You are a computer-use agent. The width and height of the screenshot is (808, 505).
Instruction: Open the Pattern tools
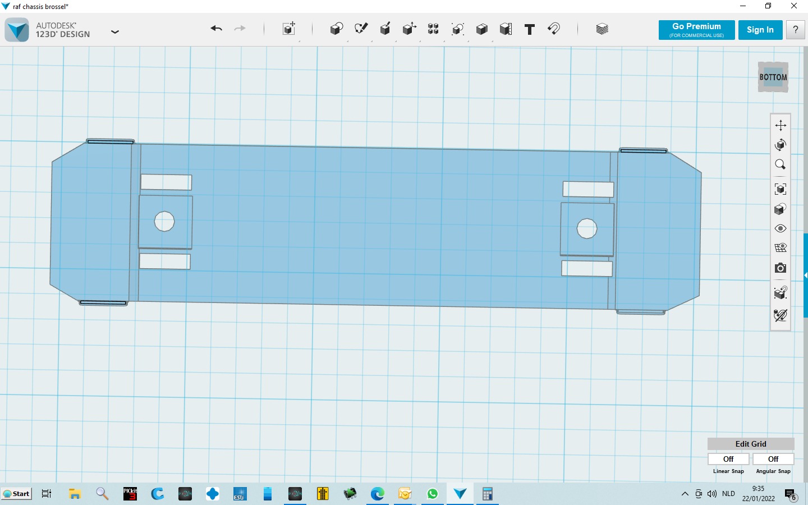433,29
